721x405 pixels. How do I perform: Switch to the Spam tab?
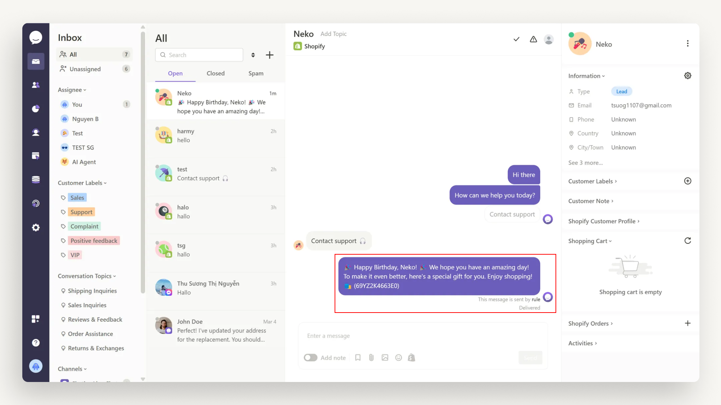pos(256,73)
